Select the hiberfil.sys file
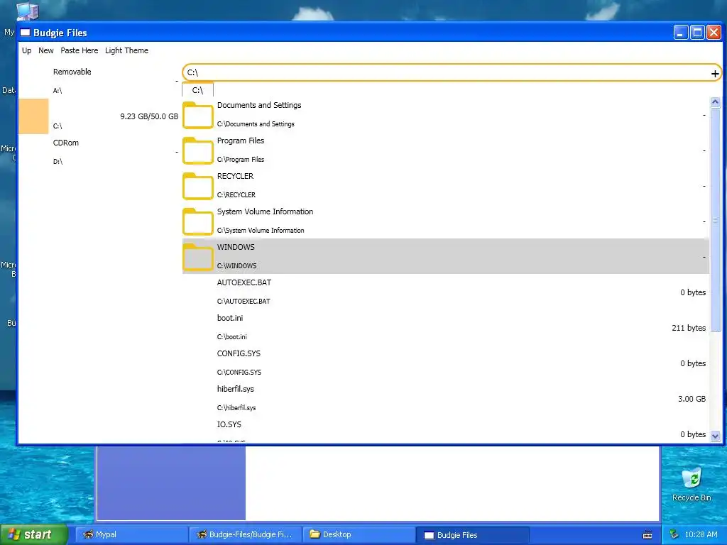 tap(445, 399)
